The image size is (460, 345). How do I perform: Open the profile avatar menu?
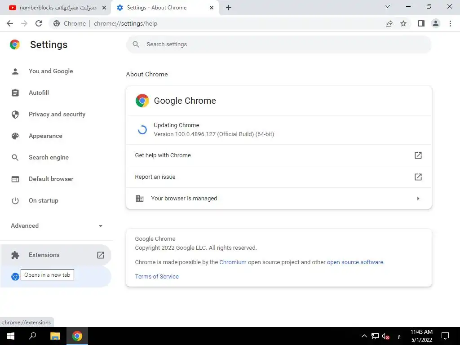pos(436,23)
